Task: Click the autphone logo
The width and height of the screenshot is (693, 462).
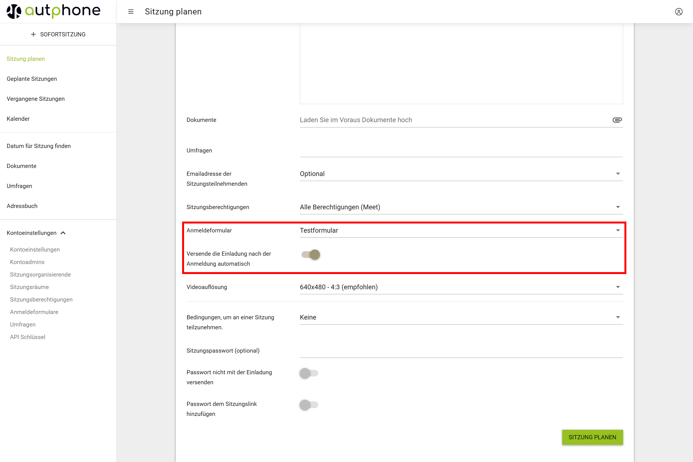Action: (x=53, y=11)
